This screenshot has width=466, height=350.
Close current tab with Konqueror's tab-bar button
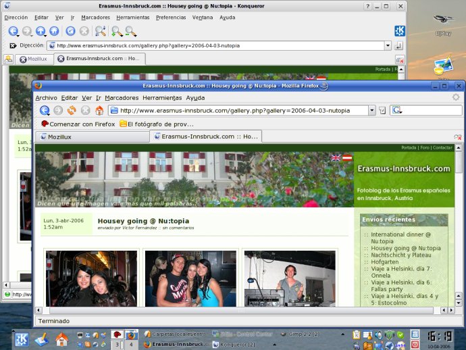coord(400,59)
